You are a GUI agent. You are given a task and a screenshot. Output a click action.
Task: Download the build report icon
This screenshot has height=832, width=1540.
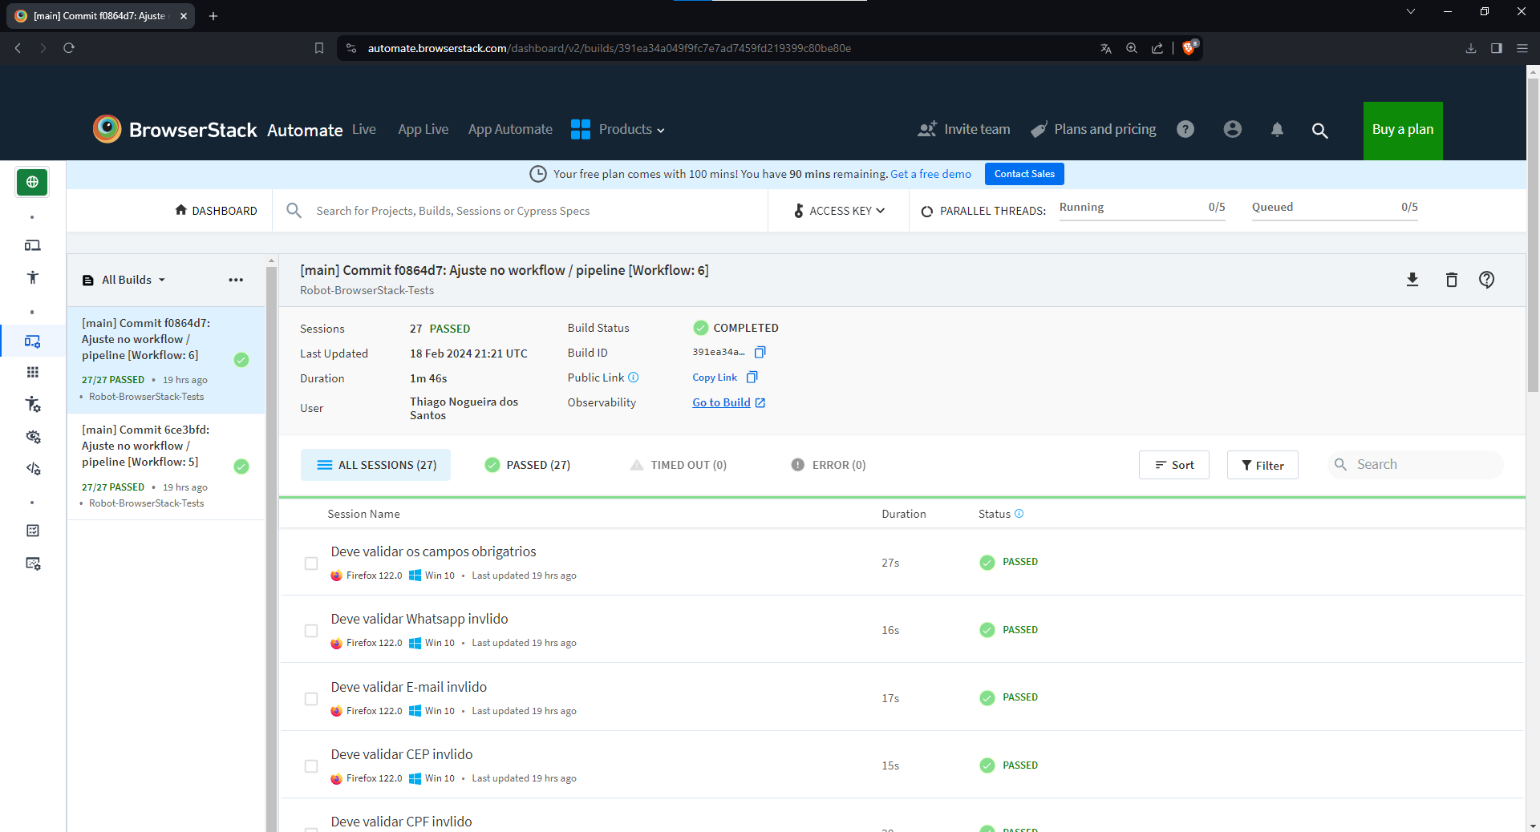click(1412, 279)
